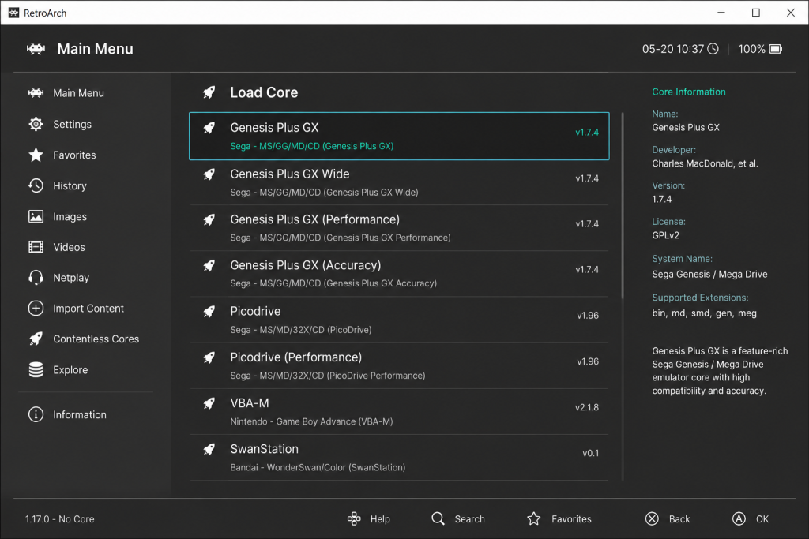The width and height of the screenshot is (809, 539).
Task: Click the rocket icon next to Load Core heading
Action: click(209, 92)
